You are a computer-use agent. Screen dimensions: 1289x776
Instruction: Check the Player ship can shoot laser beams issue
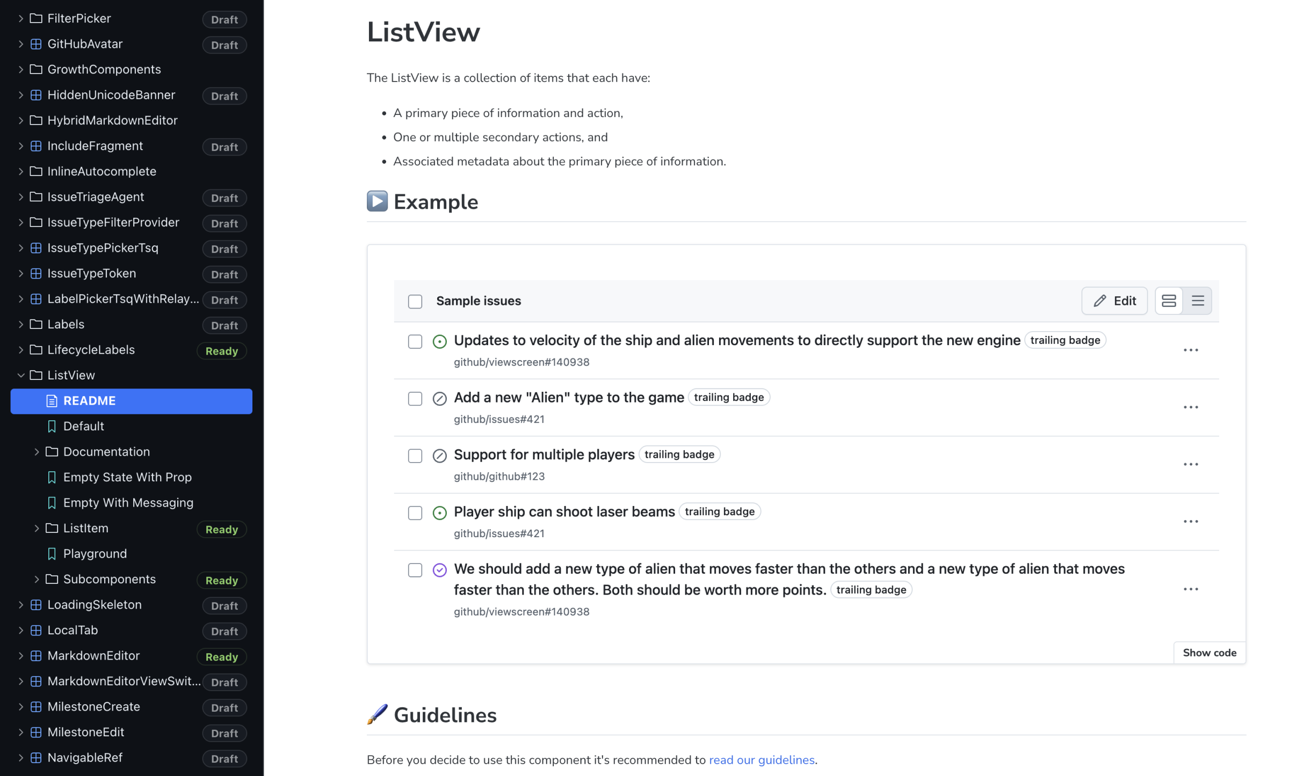(x=415, y=513)
